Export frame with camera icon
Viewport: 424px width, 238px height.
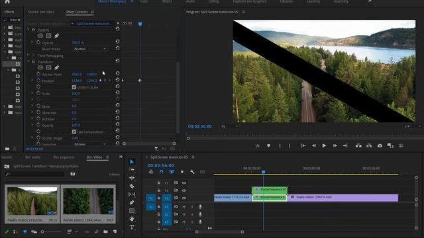380,145
